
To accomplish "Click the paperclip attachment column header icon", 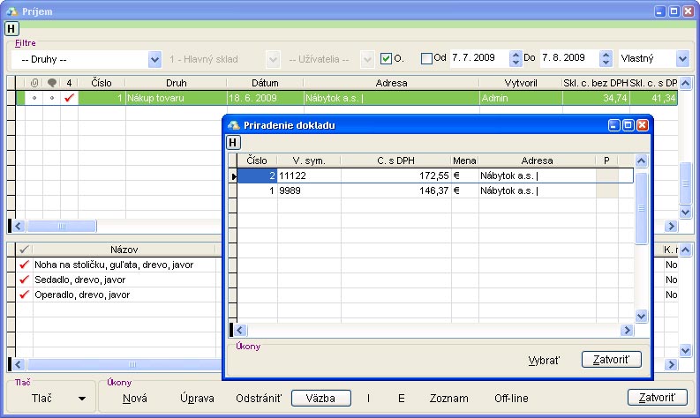I will coord(34,83).
